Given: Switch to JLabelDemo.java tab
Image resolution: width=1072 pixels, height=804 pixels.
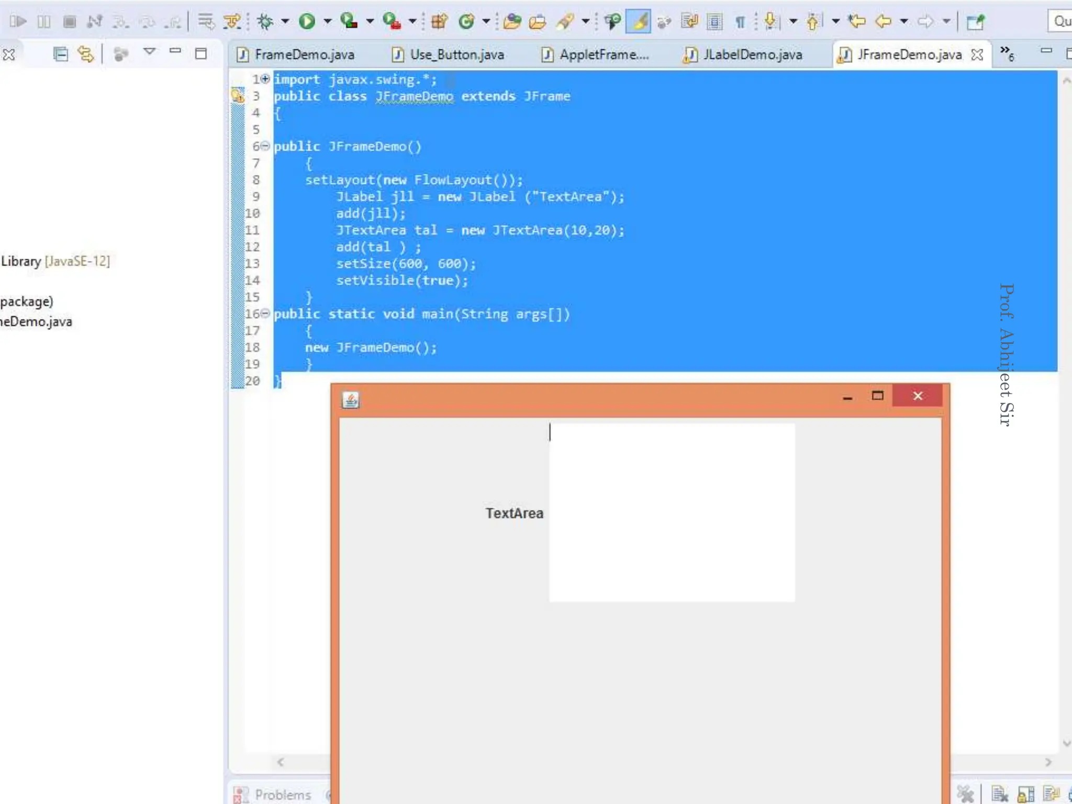Looking at the screenshot, I should (752, 54).
